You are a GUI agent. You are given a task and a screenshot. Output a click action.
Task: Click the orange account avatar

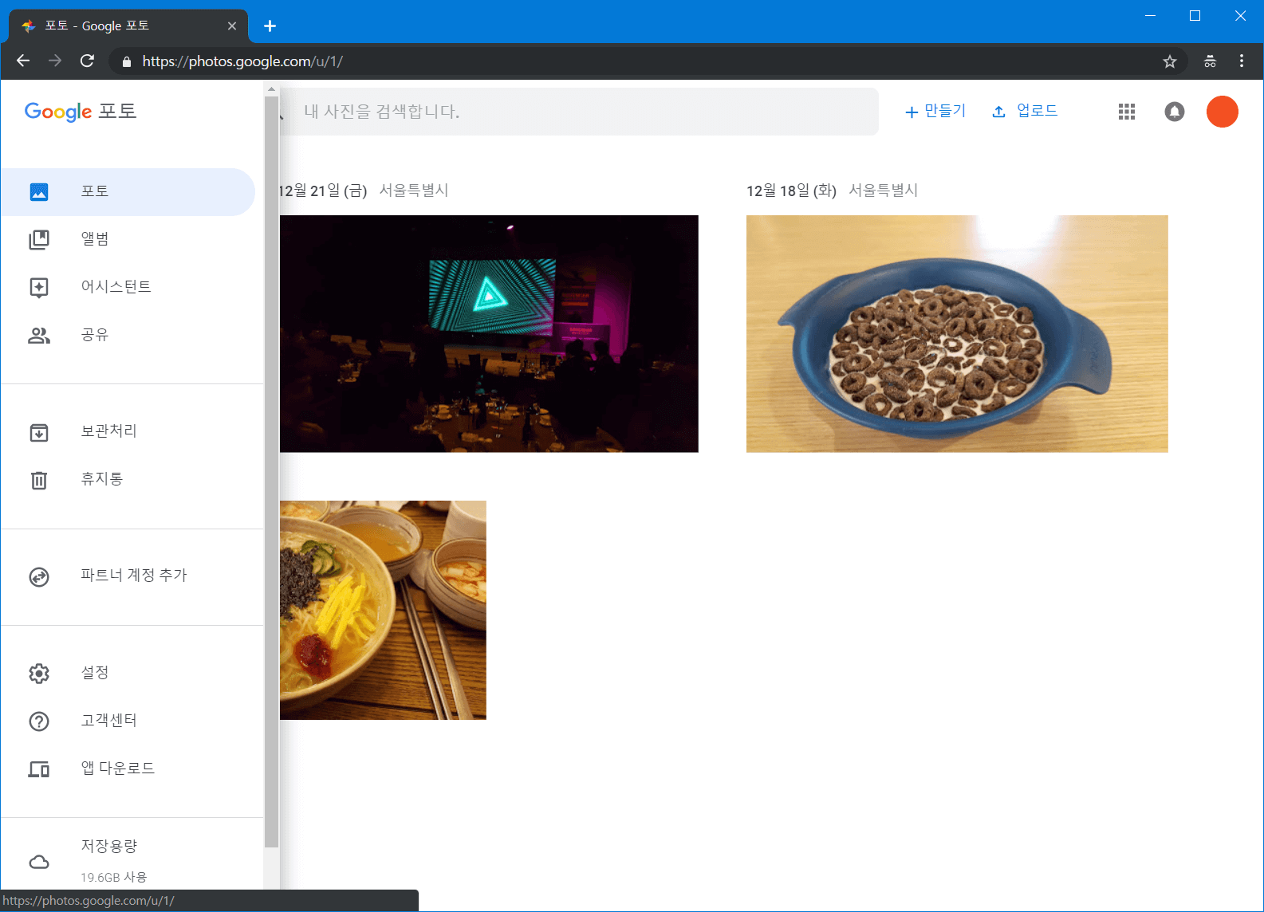tap(1222, 112)
